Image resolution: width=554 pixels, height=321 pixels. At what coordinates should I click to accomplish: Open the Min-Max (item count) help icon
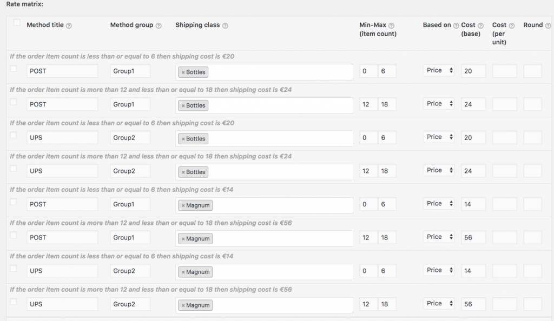coord(392,25)
